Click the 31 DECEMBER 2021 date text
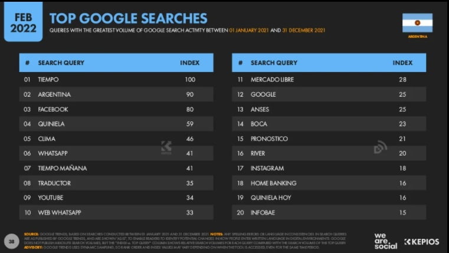This screenshot has width=449, height=253. pyautogui.click(x=303, y=30)
